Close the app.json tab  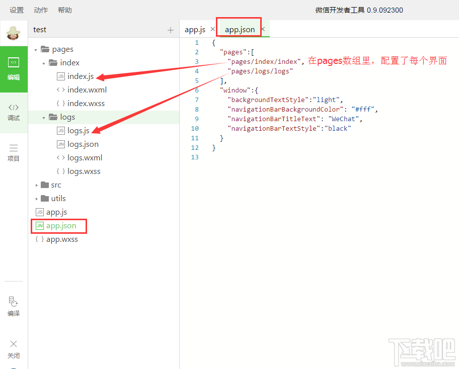(x=263, y=29)
